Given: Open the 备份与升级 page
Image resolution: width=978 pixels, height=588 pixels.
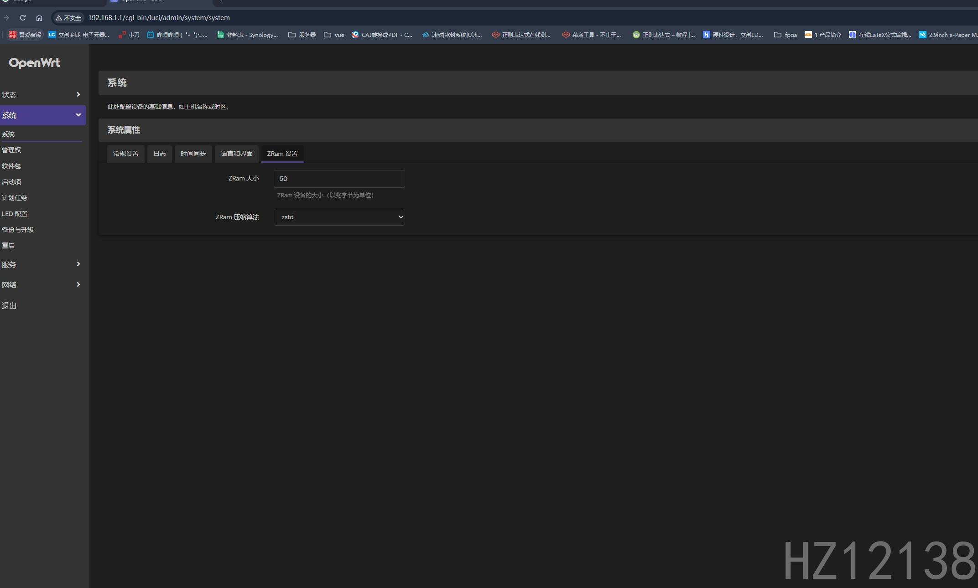Looking at the screenshot, I should point(18,230).
